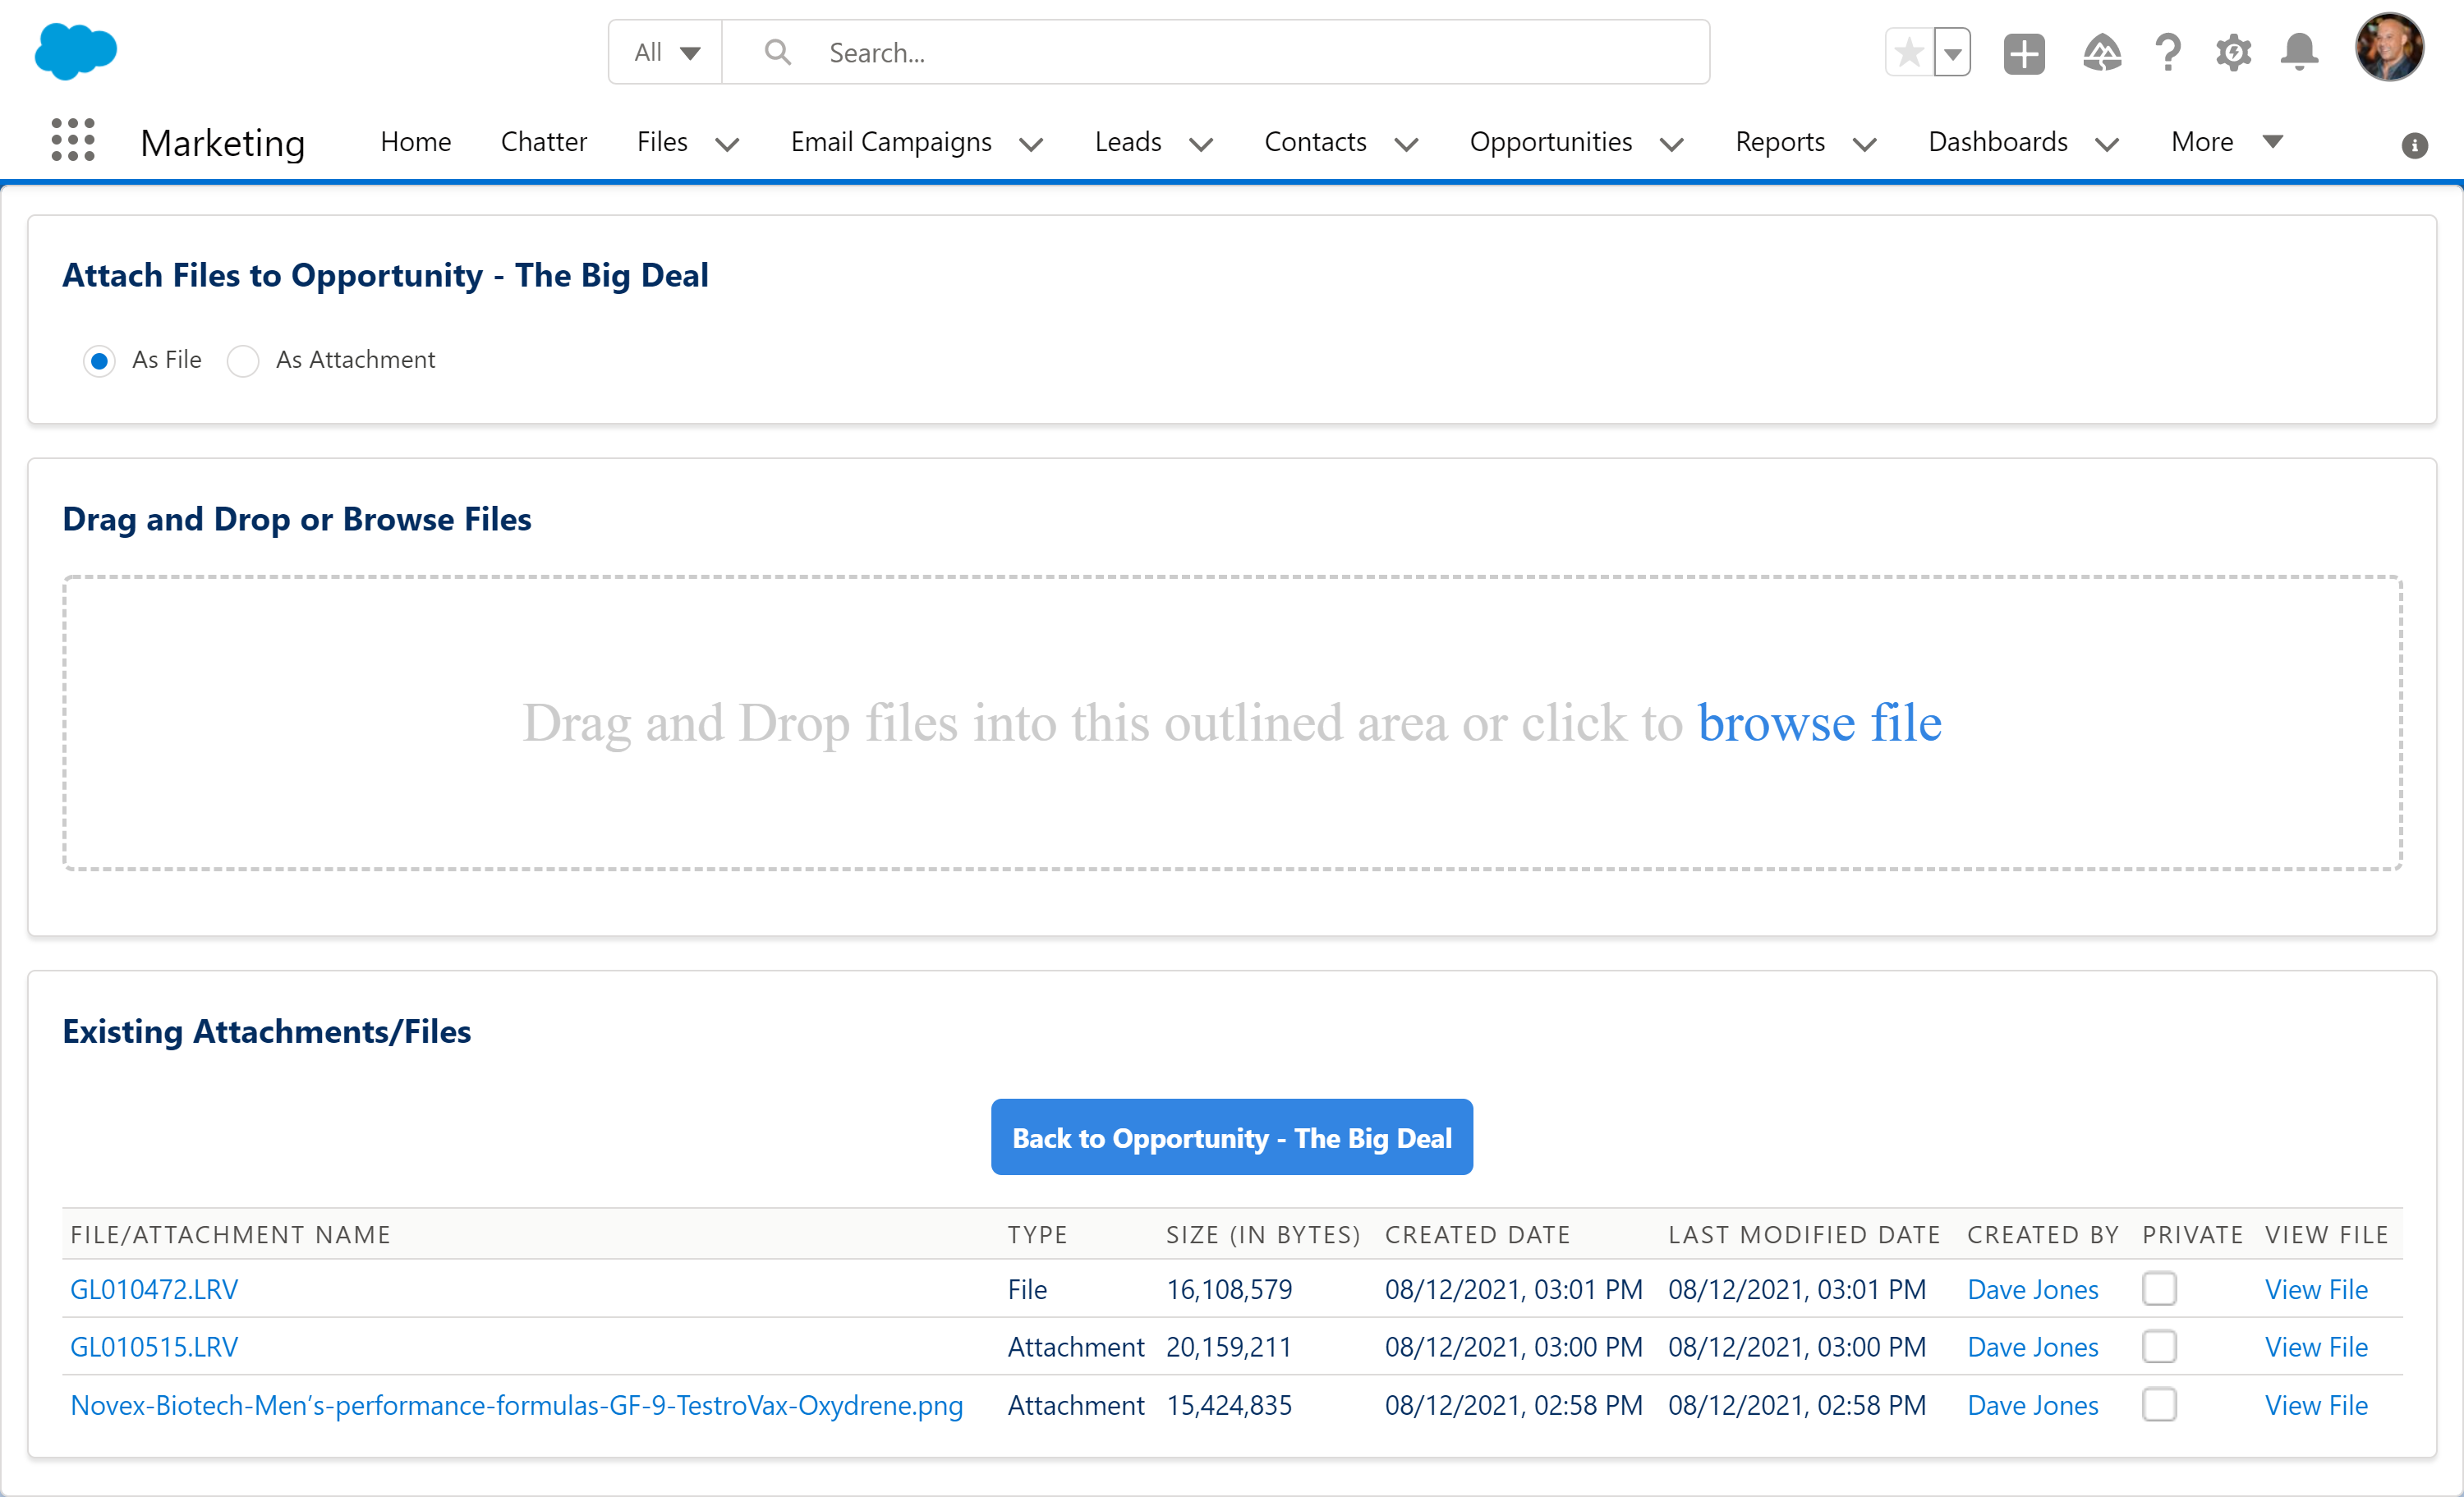Open the Reports tab

[1780, 142]
